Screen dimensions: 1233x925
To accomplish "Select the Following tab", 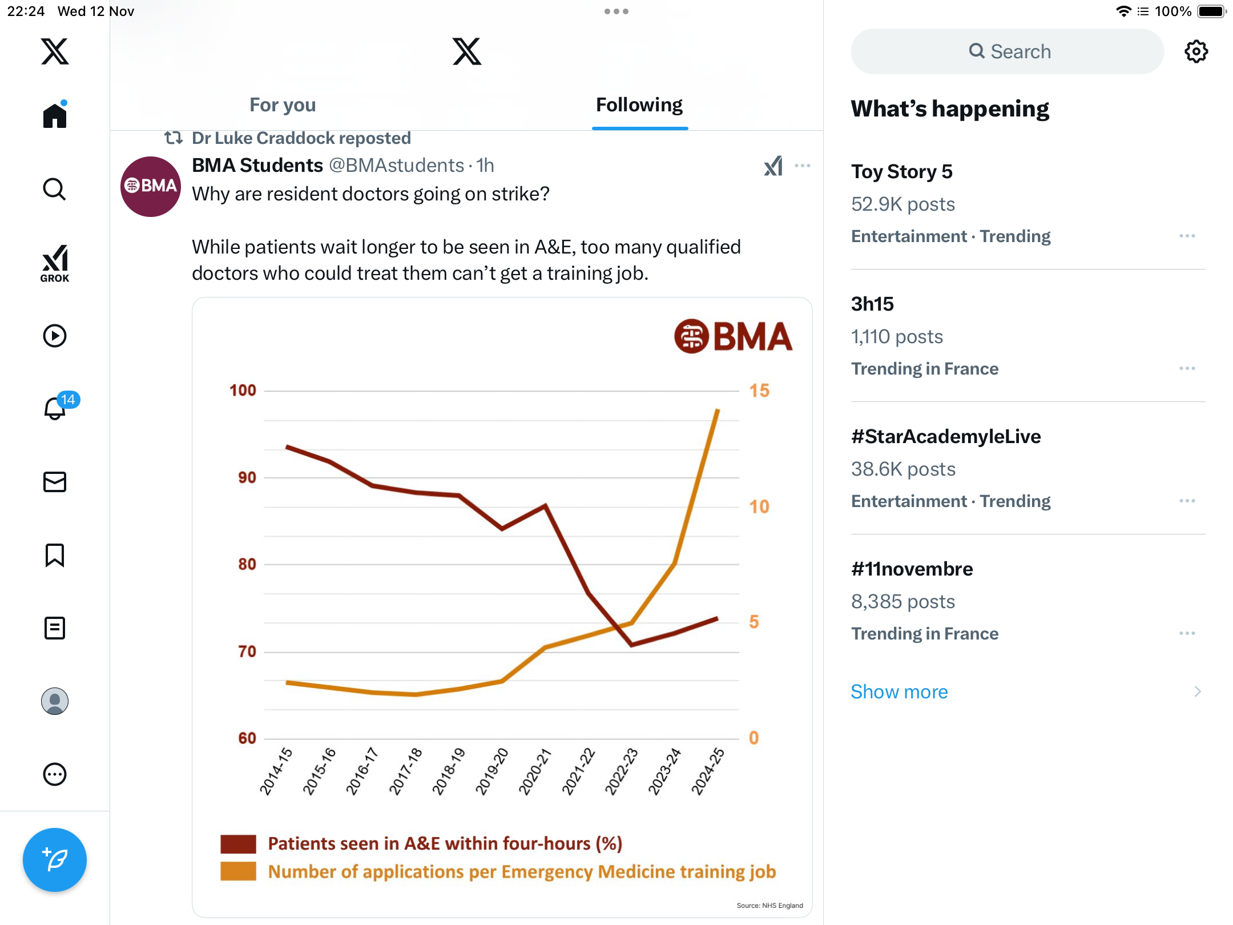I will point(639,105).
